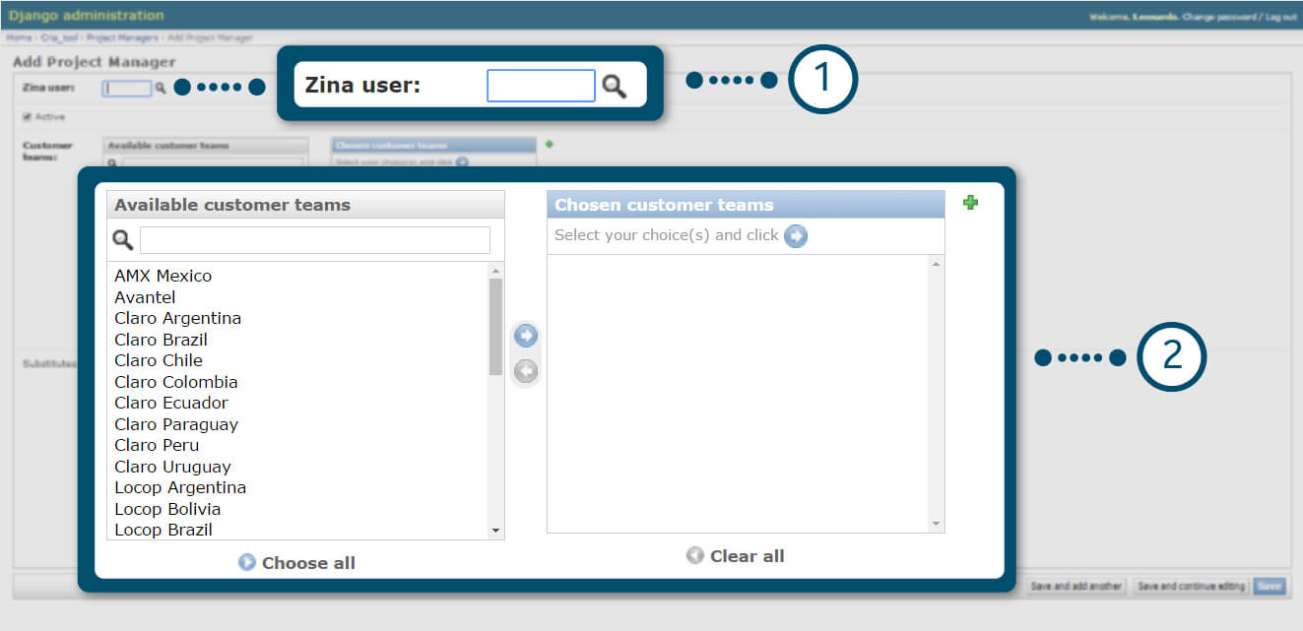Click the arrow icon after 'Select your choice(s) and click'
The width and height of the screenshot is (1303, 631).
coord(796,236)
